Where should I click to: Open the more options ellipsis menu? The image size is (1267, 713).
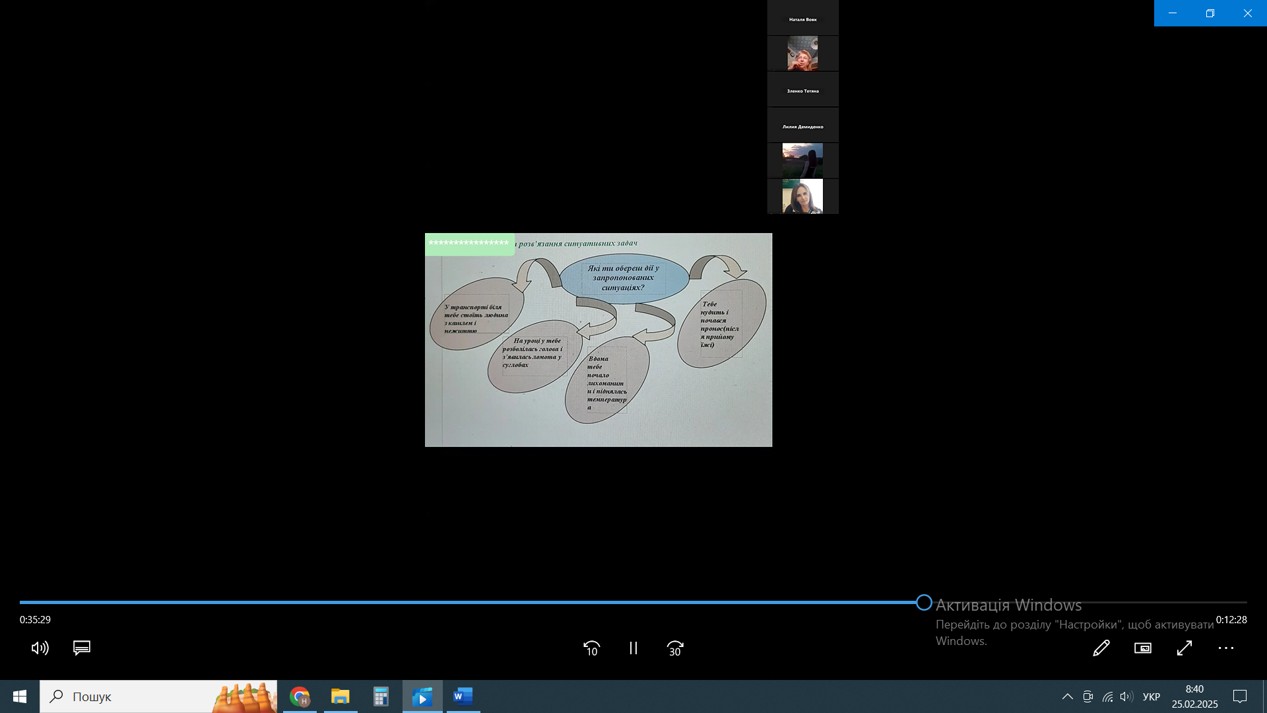click(x=1226, y=648)
